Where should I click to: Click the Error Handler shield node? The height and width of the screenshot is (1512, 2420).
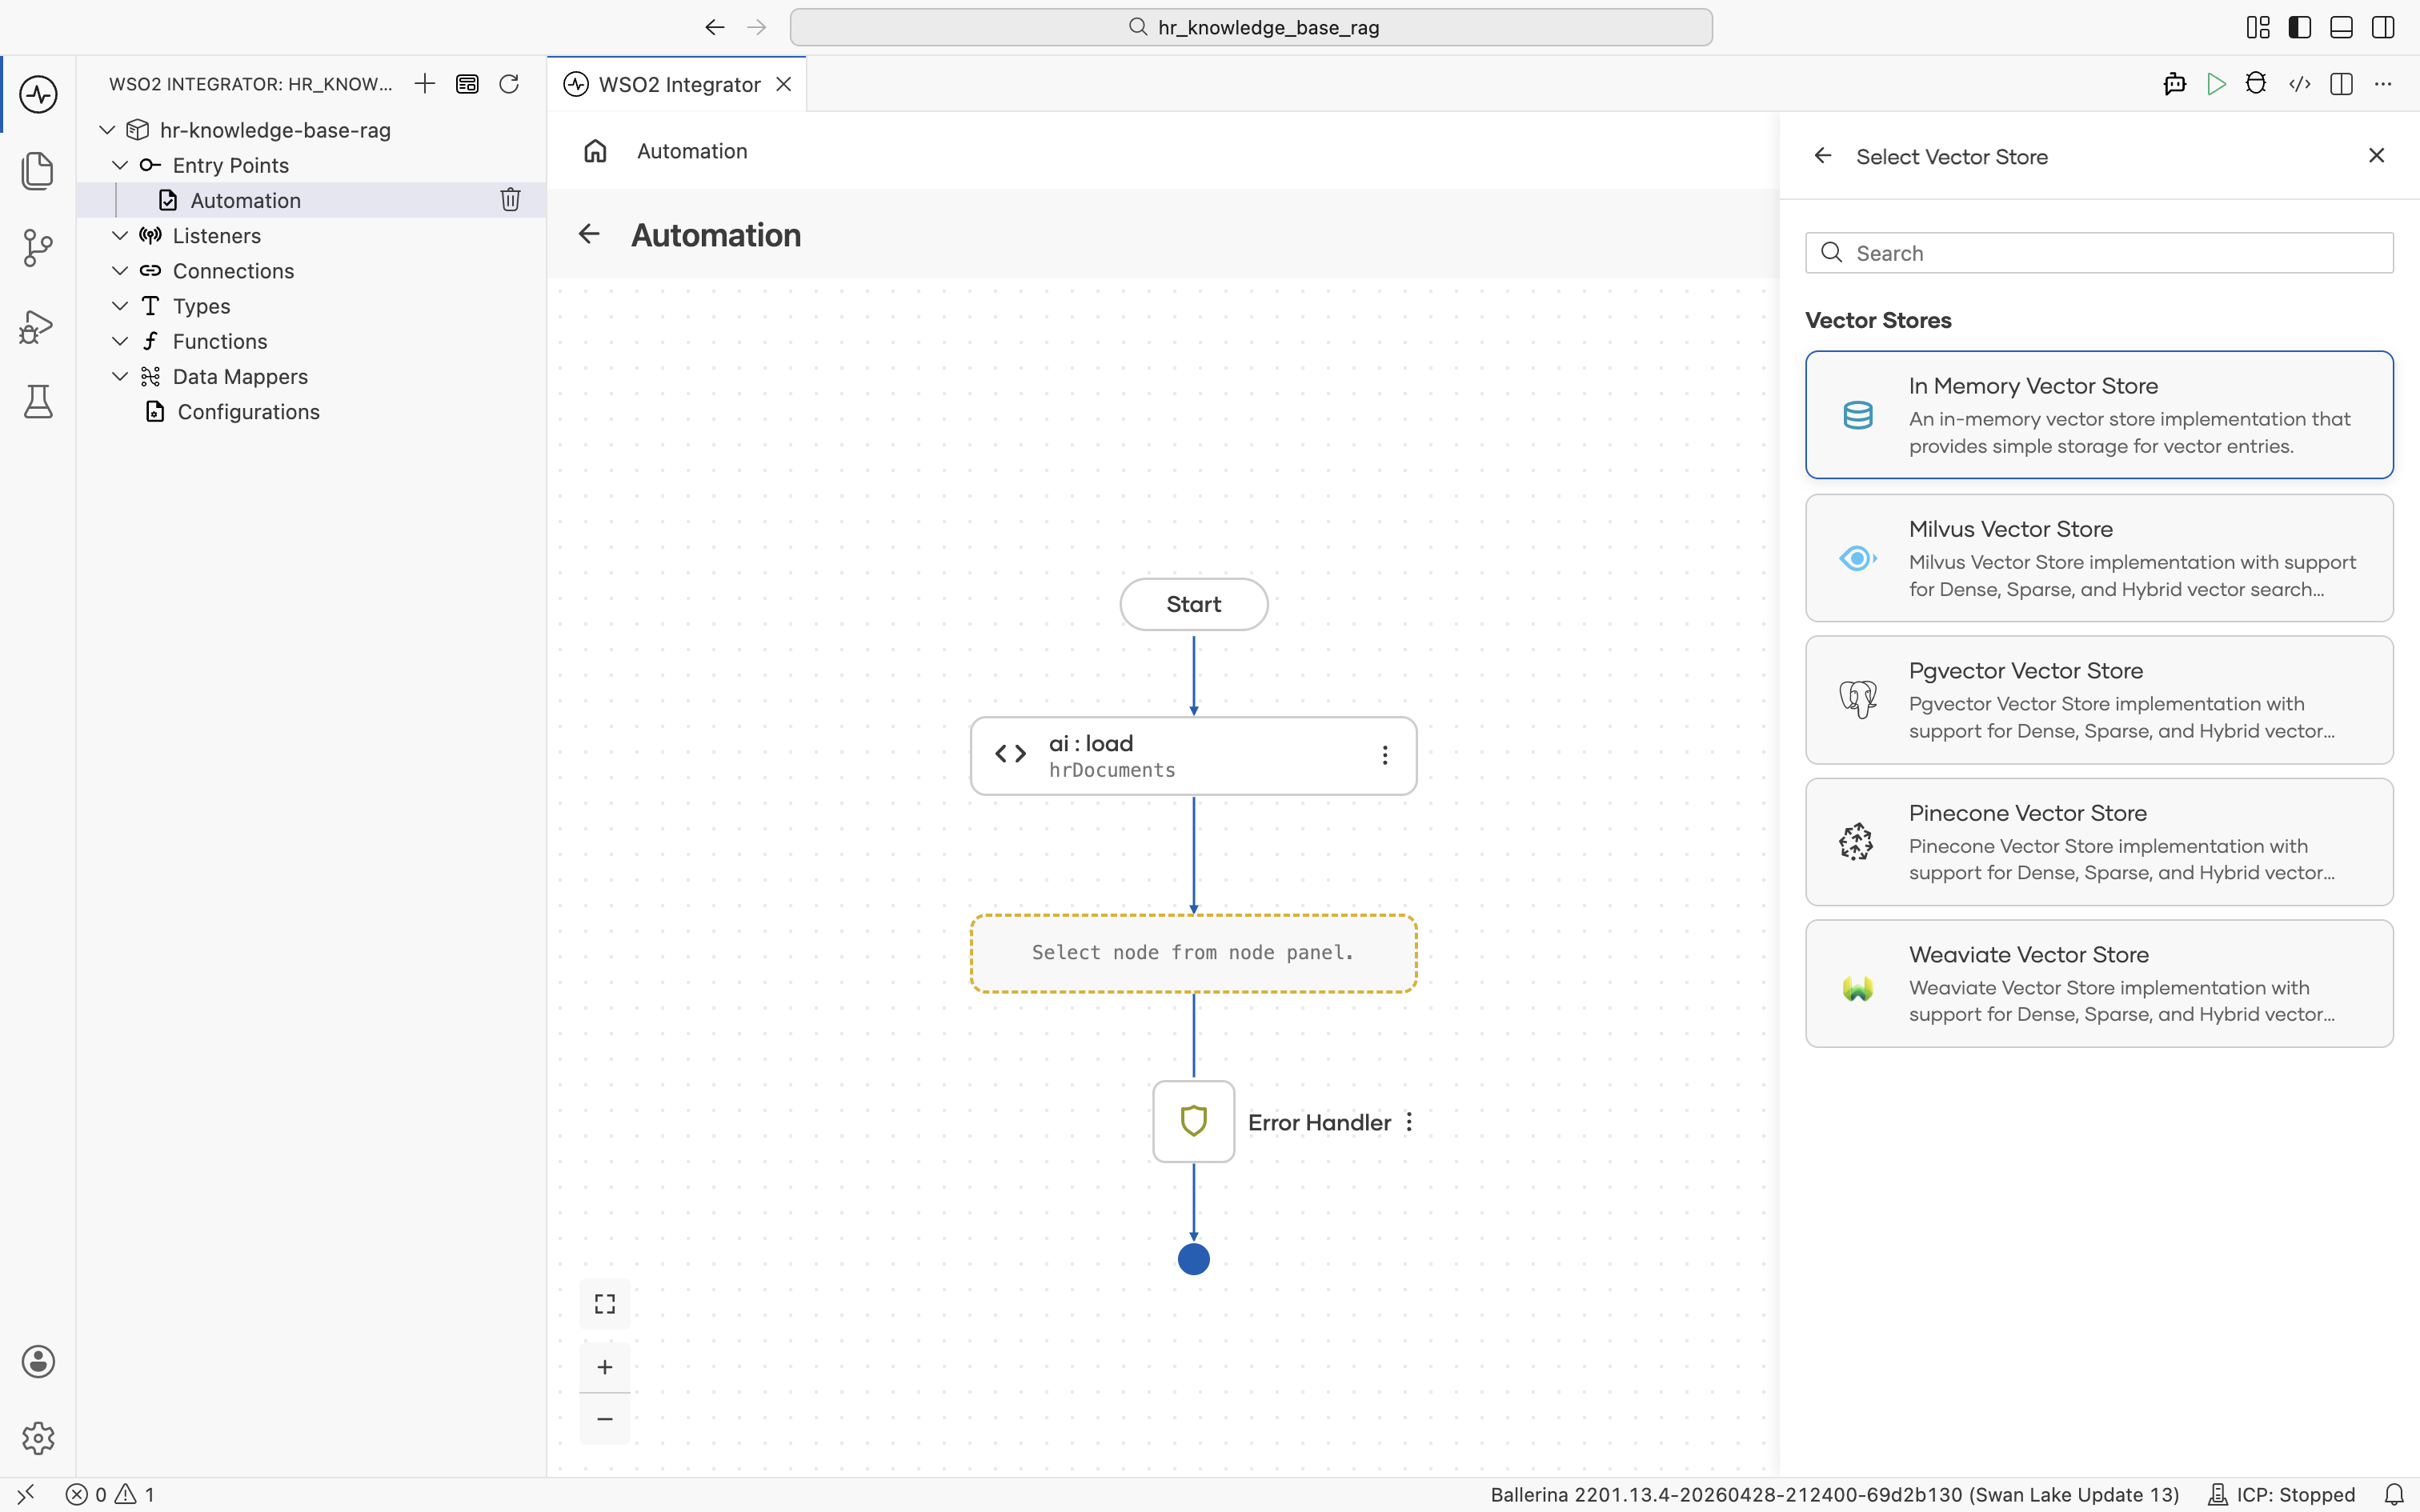click(1194, 1121)
